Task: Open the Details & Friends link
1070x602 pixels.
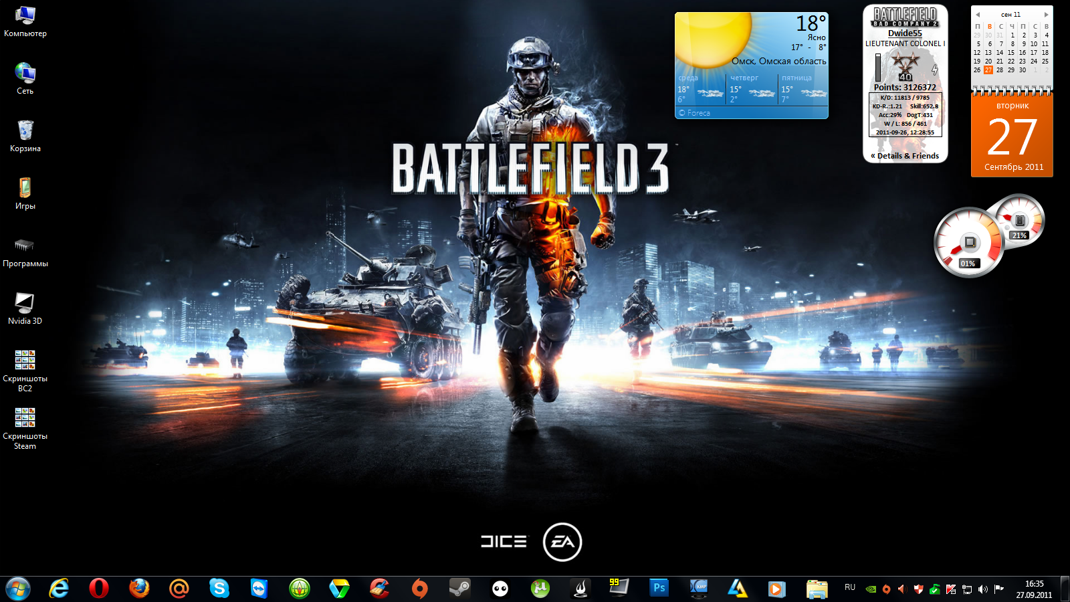Action: point(905,156)
